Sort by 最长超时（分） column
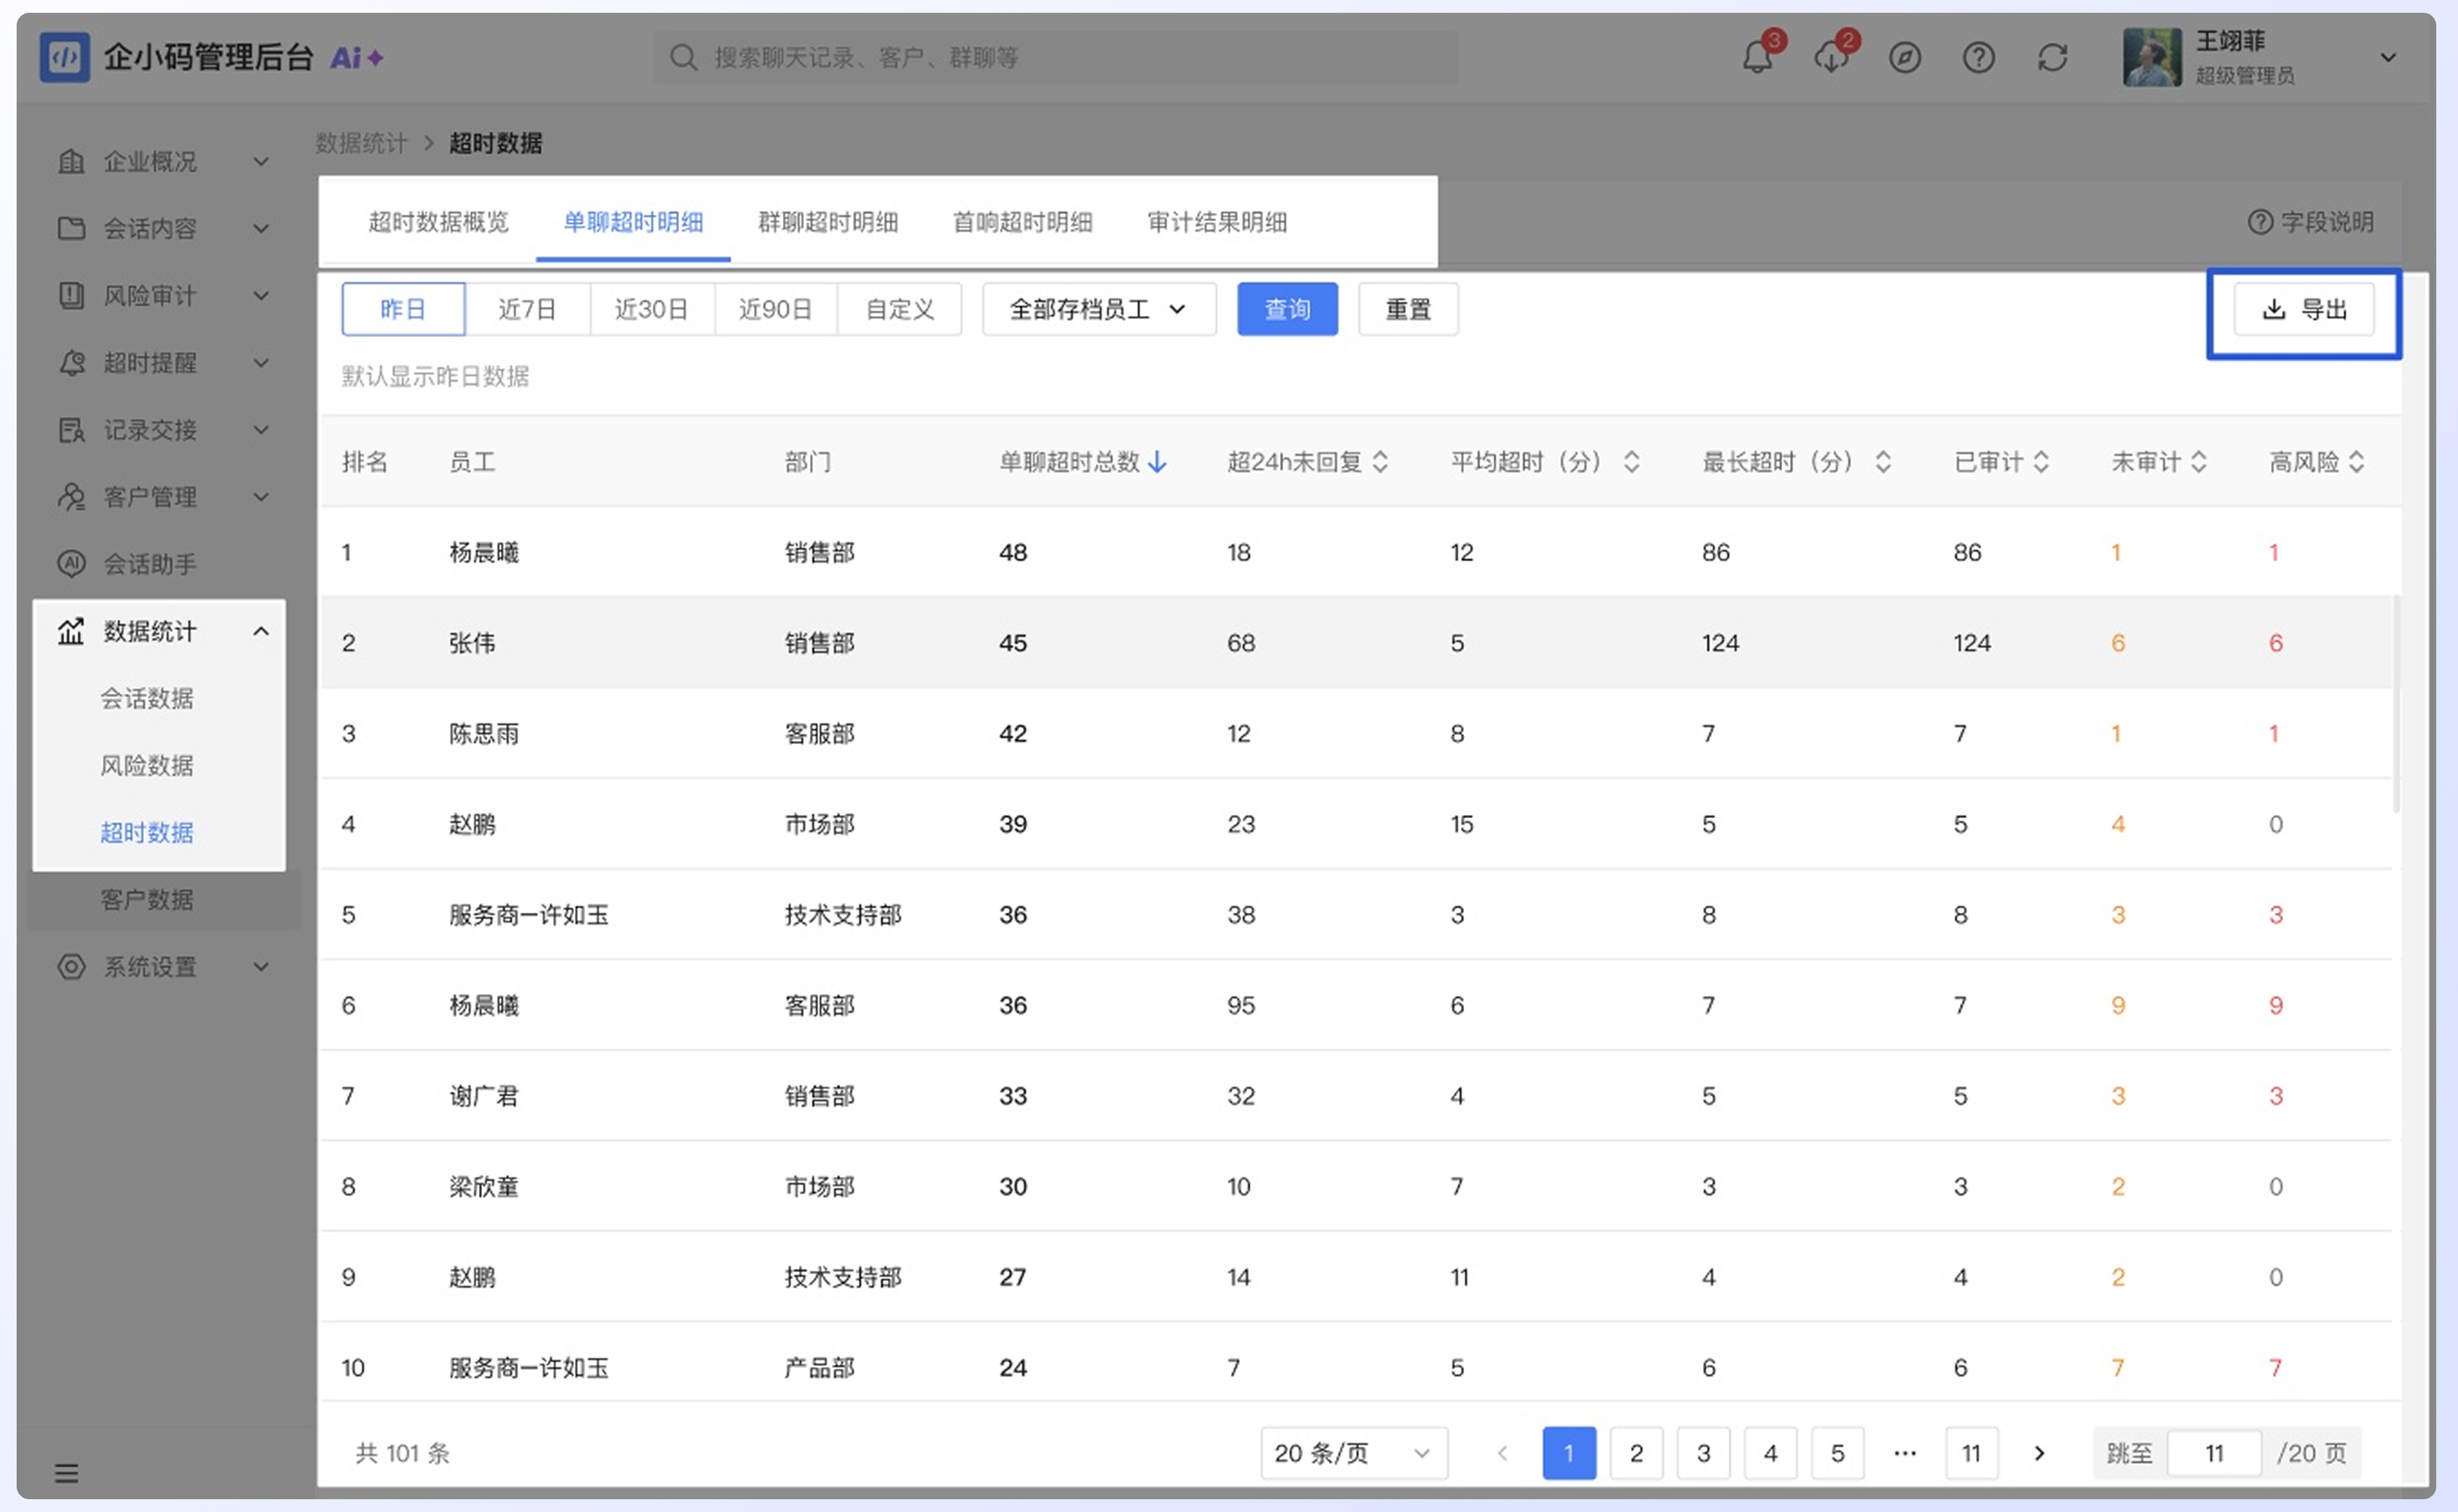Image resolution: width=2458 pixels, height=1512 pixels. 1883,461
